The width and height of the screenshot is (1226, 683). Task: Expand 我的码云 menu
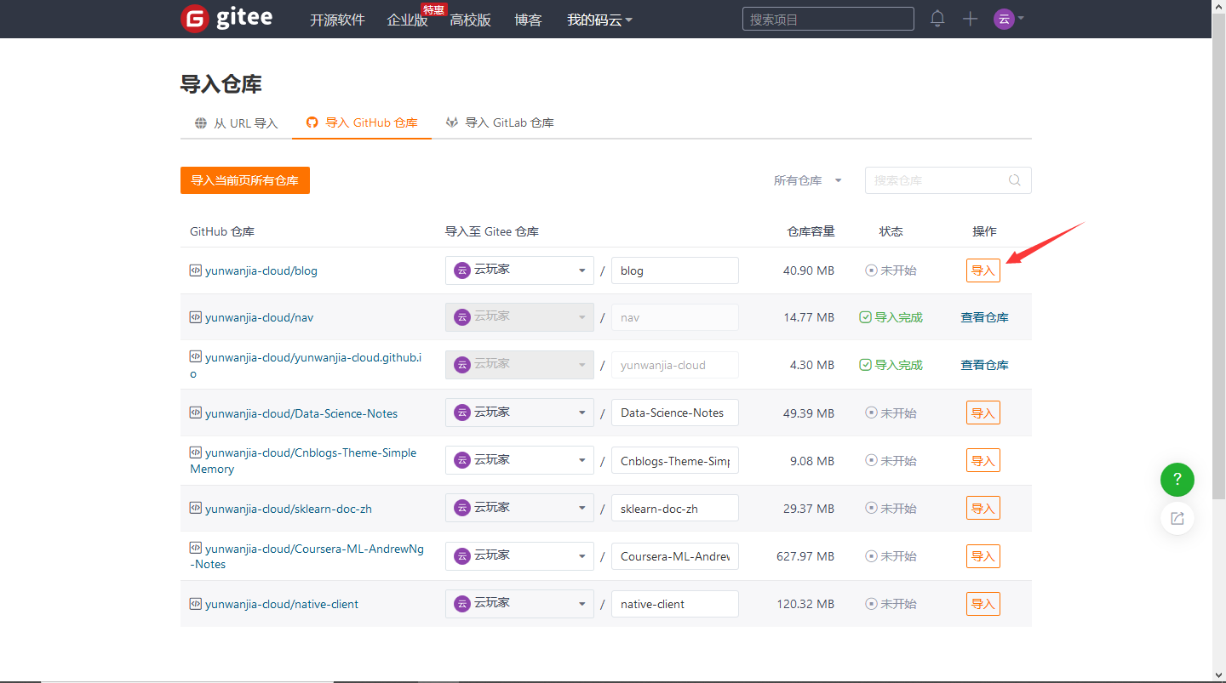pos(599,20)
